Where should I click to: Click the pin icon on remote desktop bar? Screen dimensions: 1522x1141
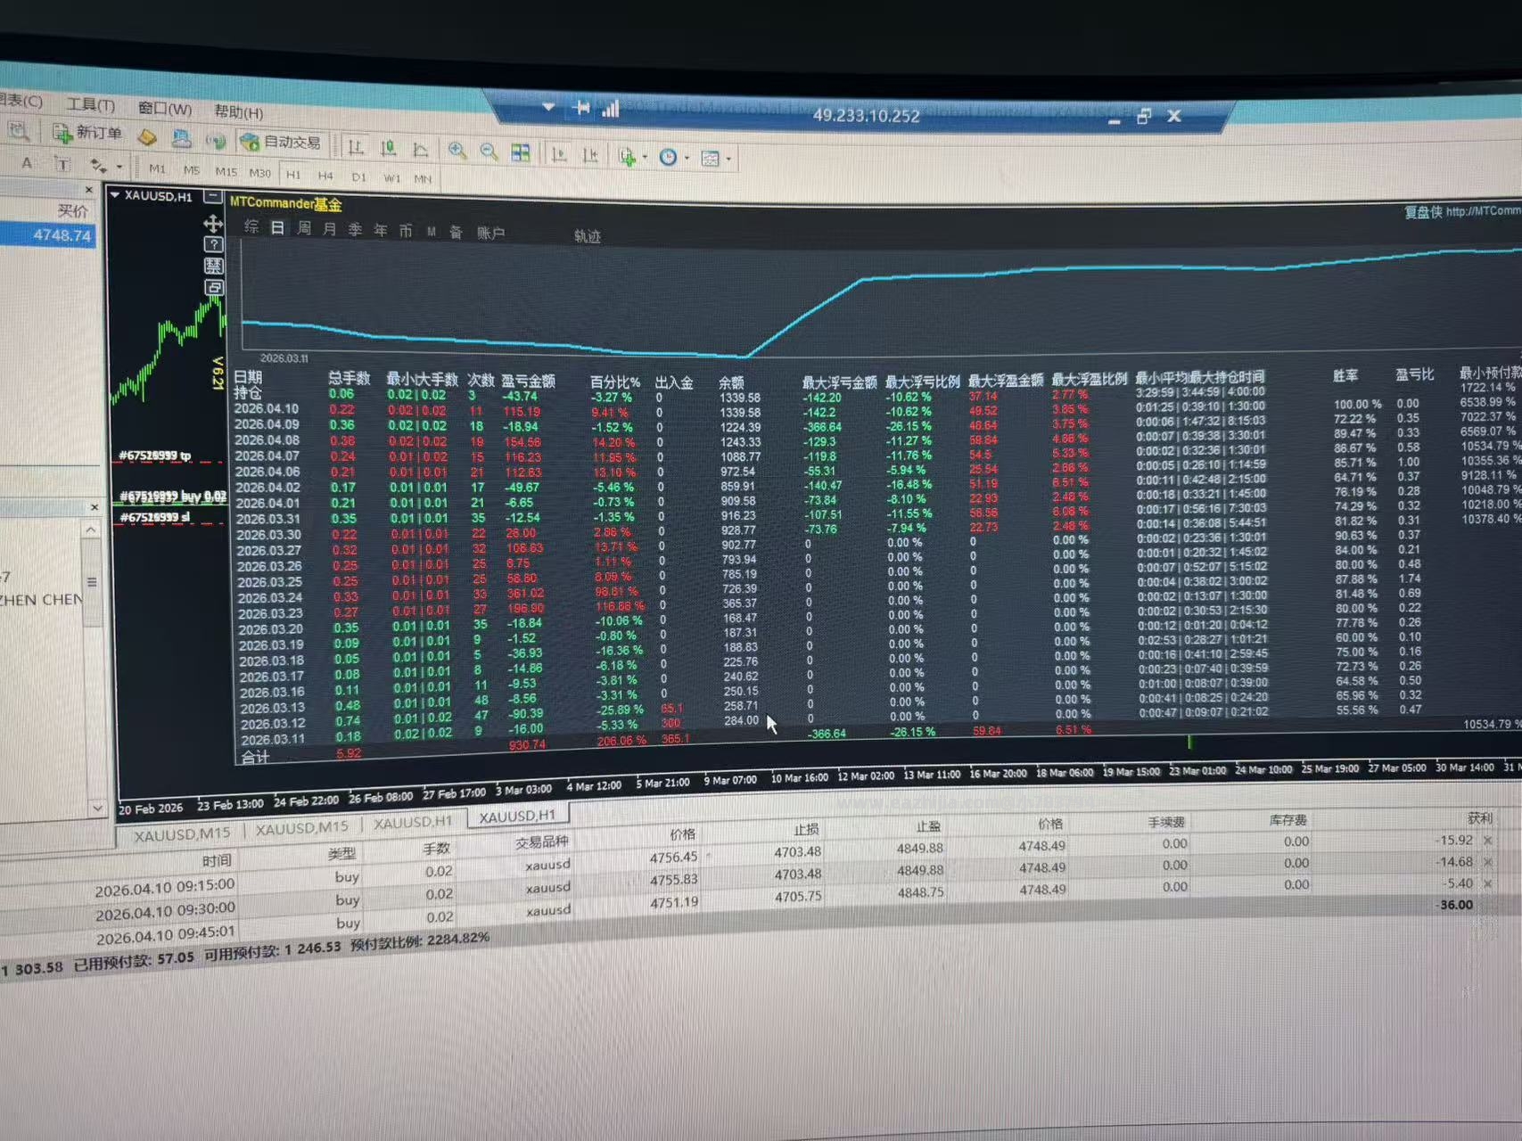click(581, 108)
